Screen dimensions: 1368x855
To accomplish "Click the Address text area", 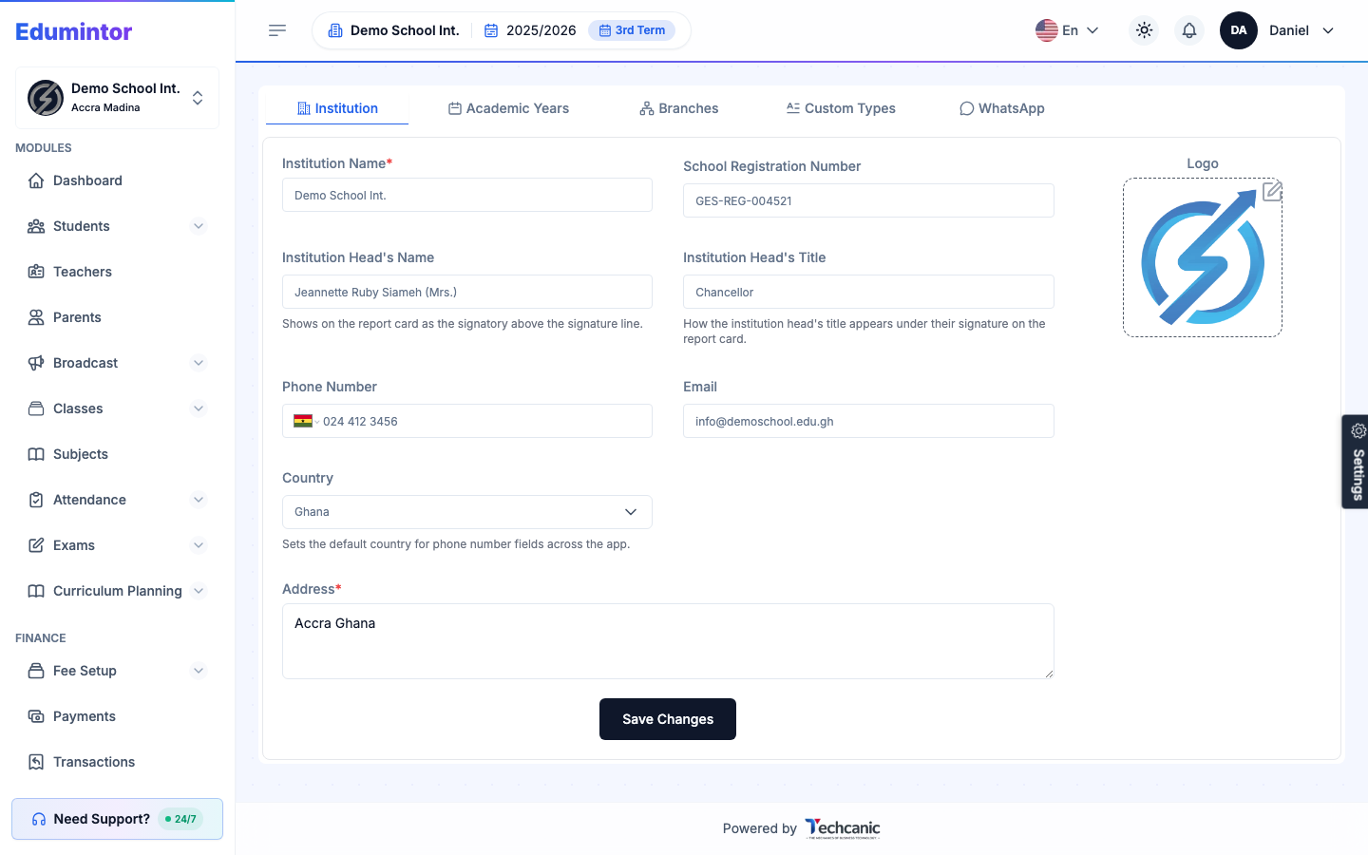I will click(x=668, y=641).
